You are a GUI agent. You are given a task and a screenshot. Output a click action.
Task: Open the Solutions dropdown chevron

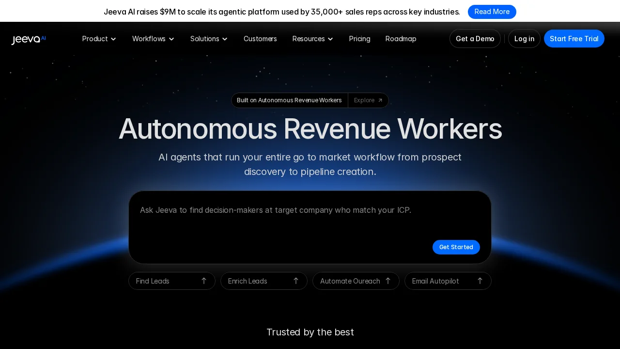click(x=225, y=39)
